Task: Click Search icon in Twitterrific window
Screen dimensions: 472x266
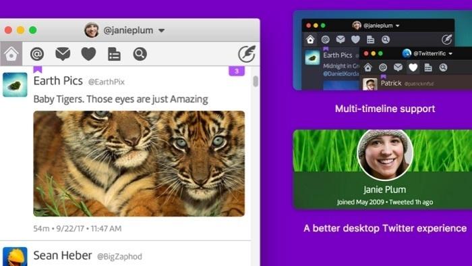Action: [x=443, y=68]
